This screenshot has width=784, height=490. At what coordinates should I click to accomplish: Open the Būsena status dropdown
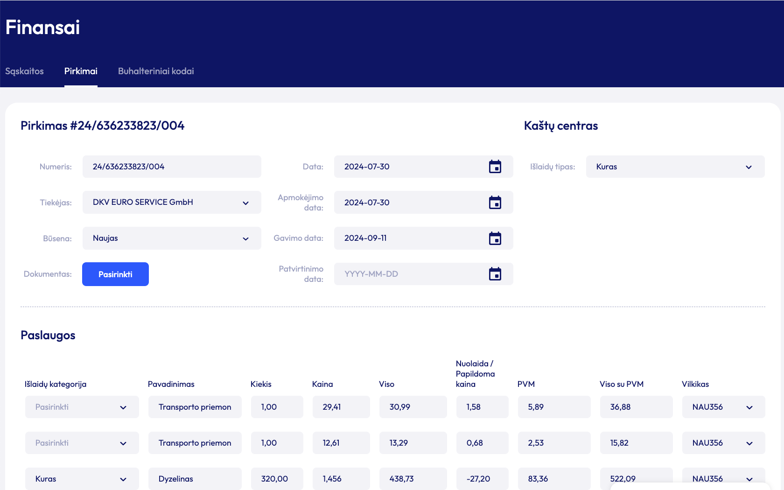point(245,238)
